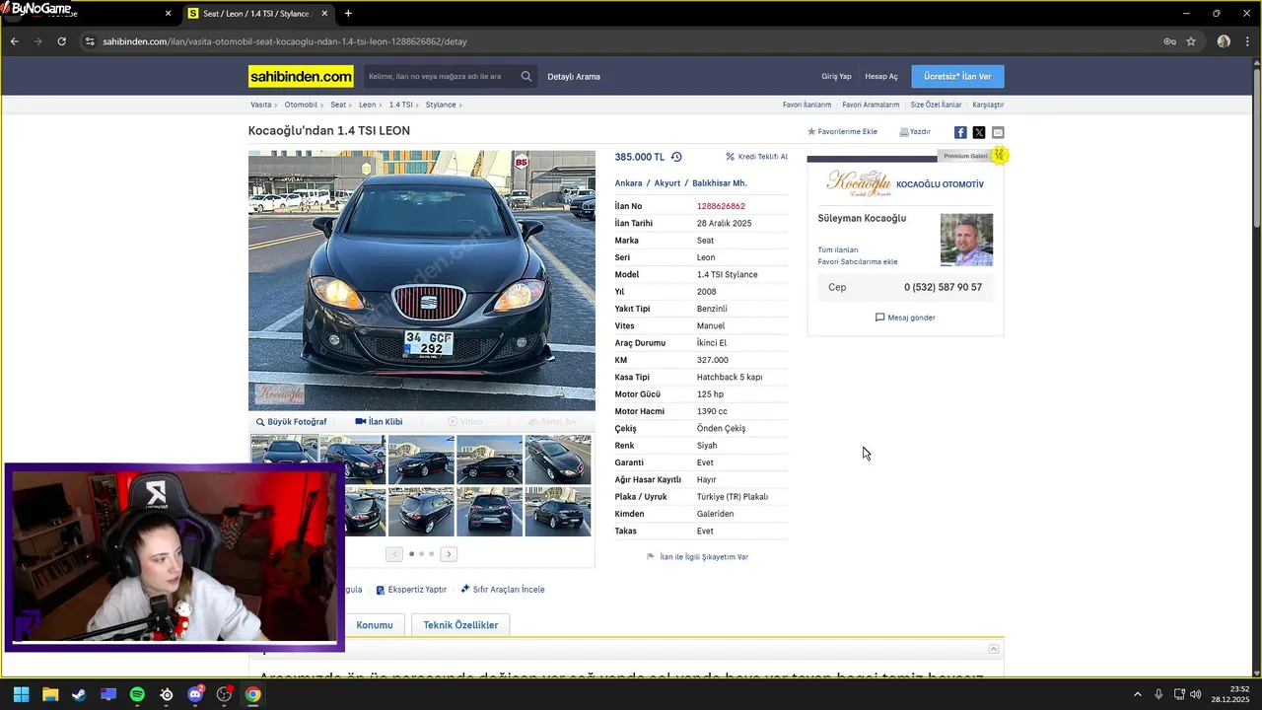Click Stylance breadcrumb
This screenshot has height=710, width=1262.
click(441, 105)
